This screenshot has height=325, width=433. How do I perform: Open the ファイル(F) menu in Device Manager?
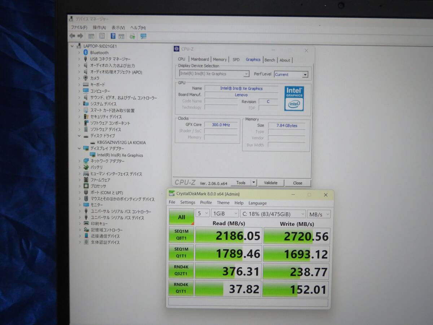pos(79,27)
